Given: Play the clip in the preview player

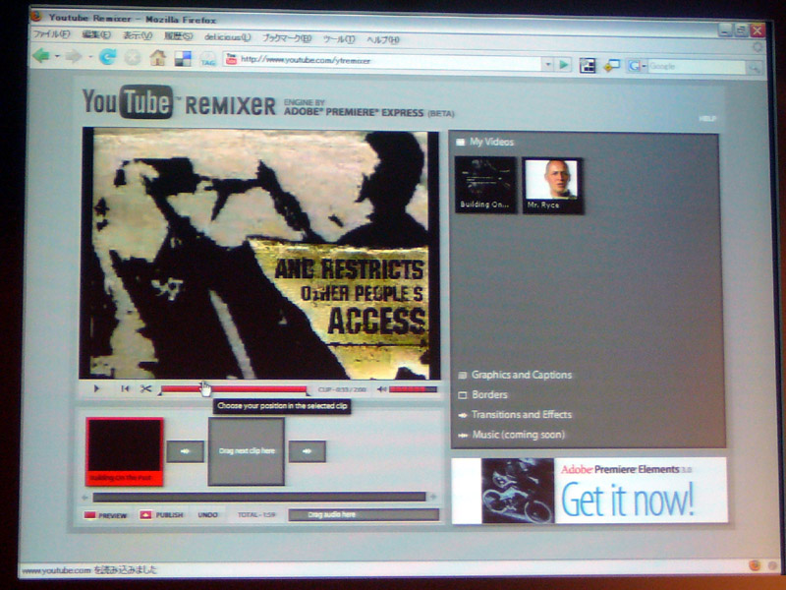Looking at the screenshot, I should tap(96, 388).
